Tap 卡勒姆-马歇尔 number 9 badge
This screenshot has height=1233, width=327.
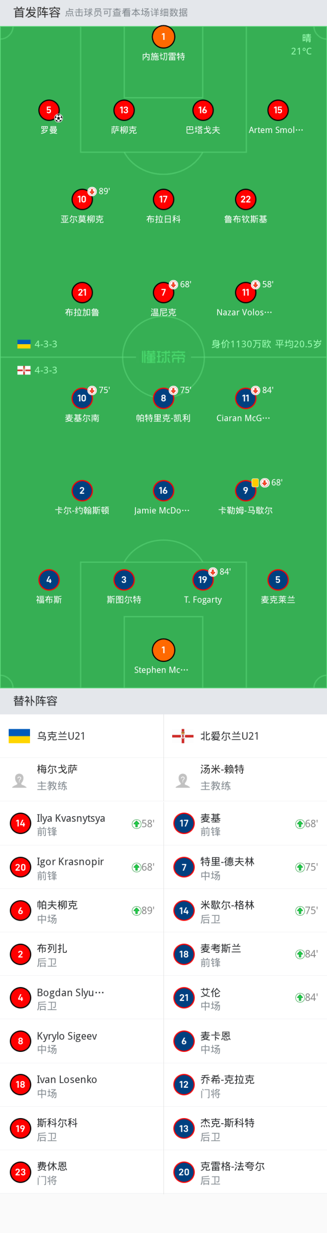[246, 491]
